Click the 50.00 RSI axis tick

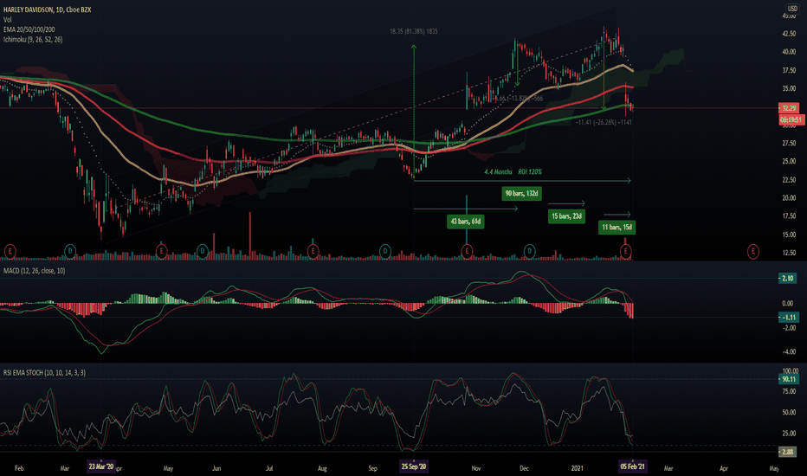(789, 412)
